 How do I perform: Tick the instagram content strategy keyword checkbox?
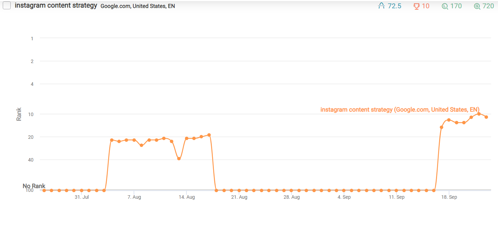pos(7,6)
